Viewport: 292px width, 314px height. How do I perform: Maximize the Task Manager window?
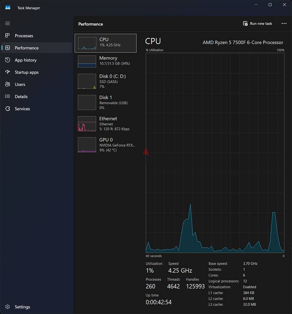click(x=270, y=5)
